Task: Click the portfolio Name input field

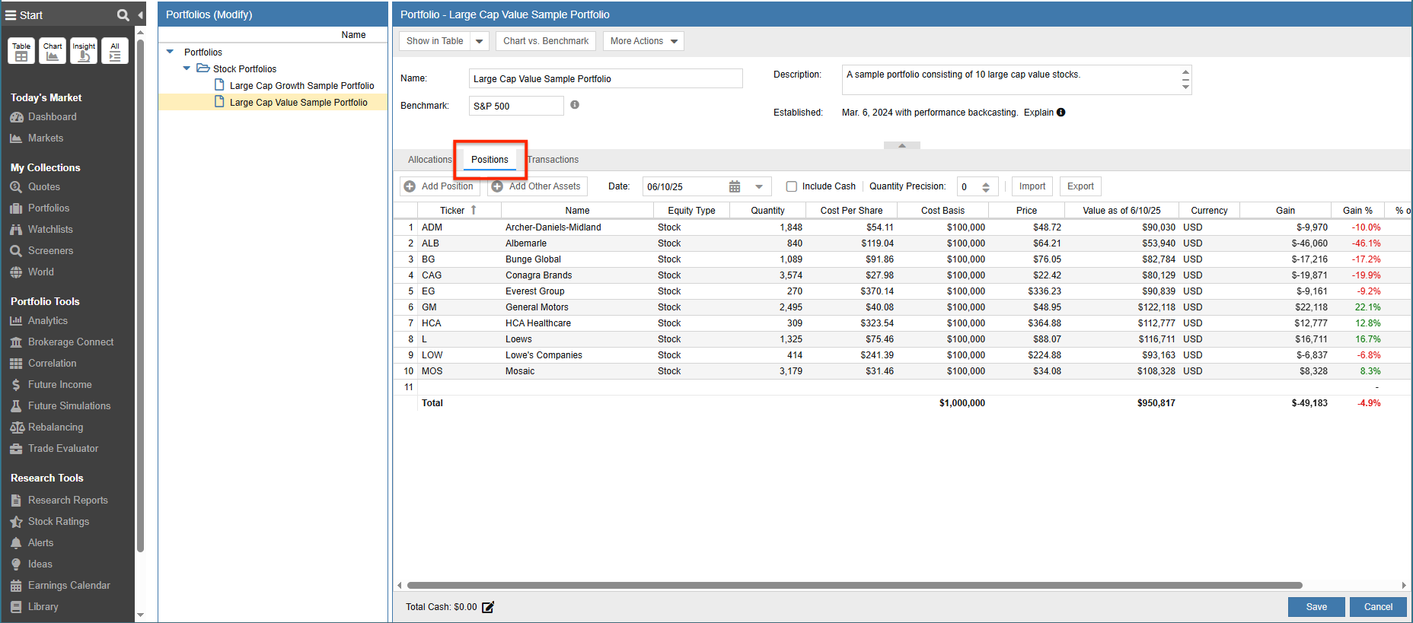Action: [x=605, y=78]
